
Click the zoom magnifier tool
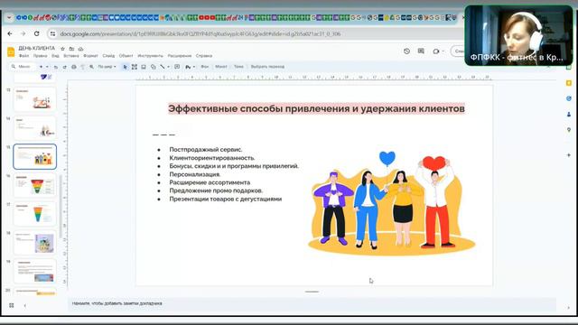tap(91, 67)
